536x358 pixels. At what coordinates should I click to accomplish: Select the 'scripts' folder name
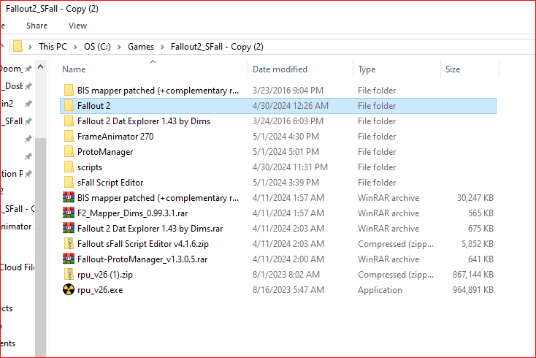coord(90,167)
